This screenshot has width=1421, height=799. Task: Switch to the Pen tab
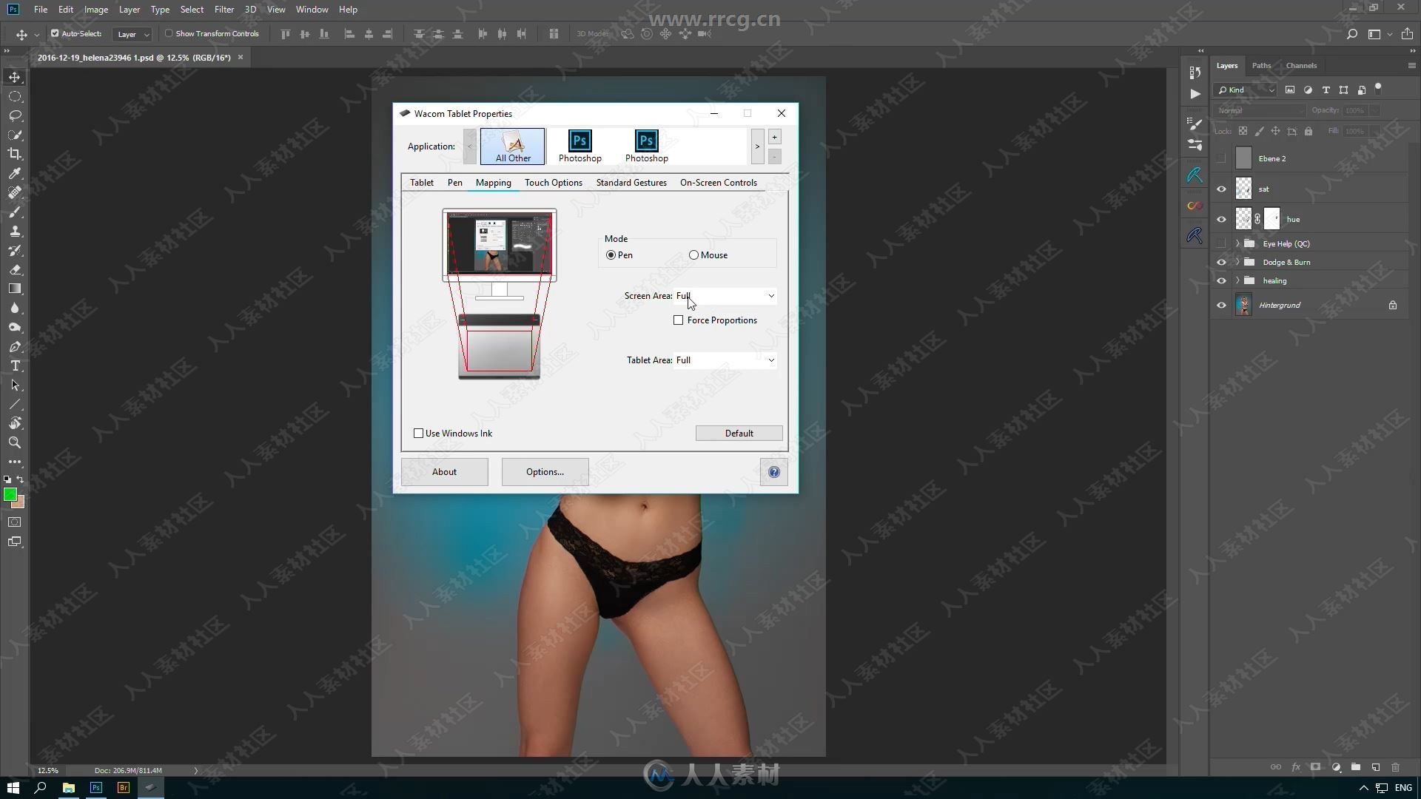[454, 183]
